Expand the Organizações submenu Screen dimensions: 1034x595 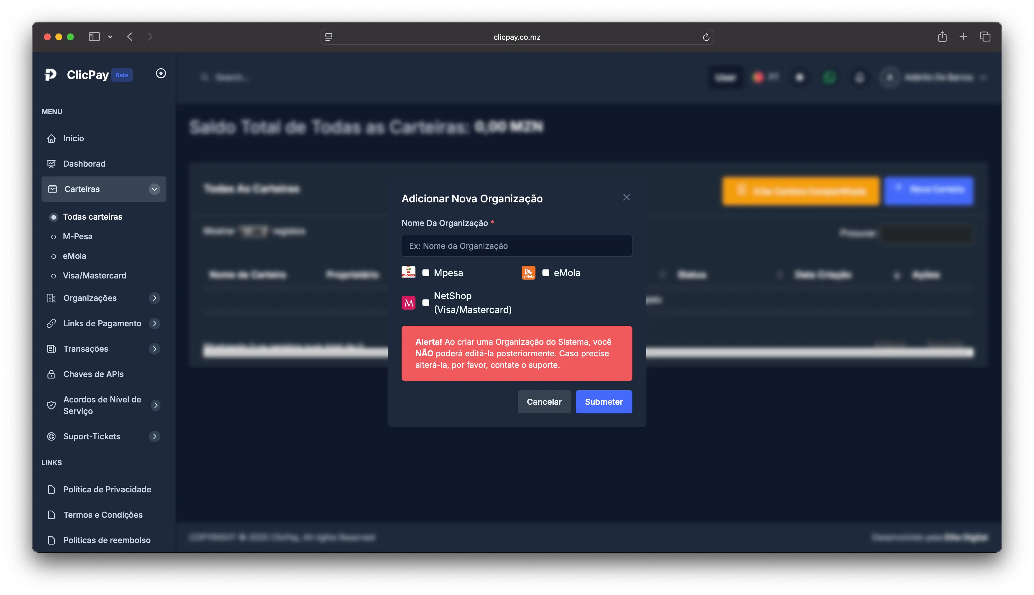coord(154,298)
